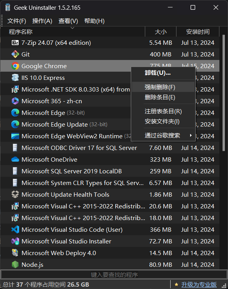Sort by 程序名称 column header
The height and width of the screenshot is (289, 228).
click(73, 32)
